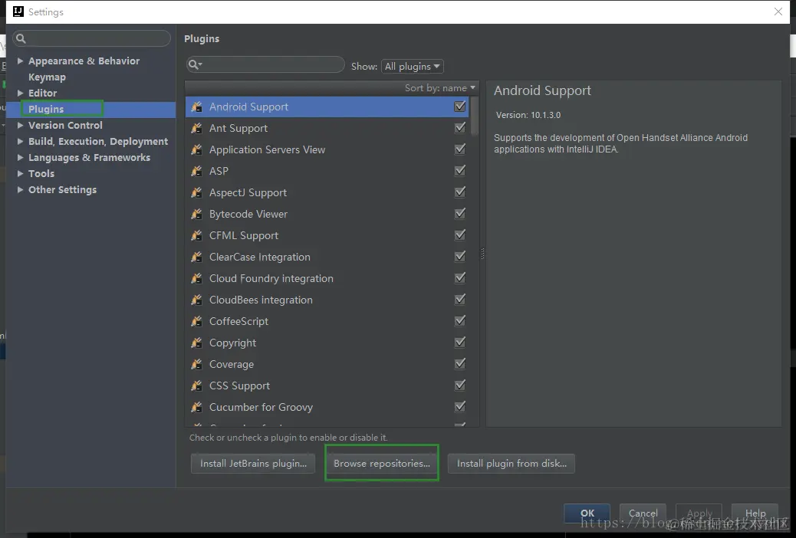Expand Other Settings arrow
Screen dimensions: 796x538
click(20, 189)
